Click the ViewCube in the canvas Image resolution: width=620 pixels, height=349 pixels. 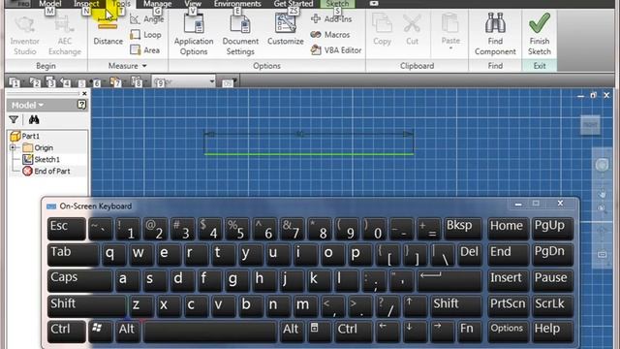[590, 124]
